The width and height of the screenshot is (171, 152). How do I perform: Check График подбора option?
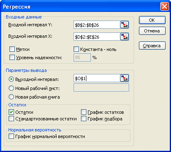[83, 119]
